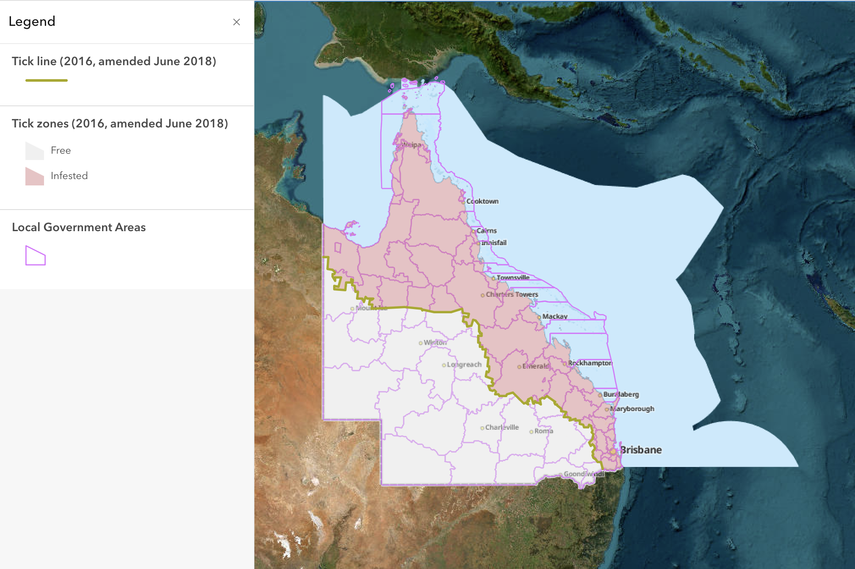
Task: Click the Tick line legend symbol
Action: click(x=47, y=80)
